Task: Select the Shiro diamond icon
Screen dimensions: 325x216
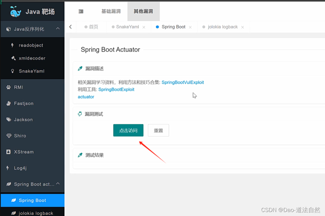Action: click(x=9, y=135)
